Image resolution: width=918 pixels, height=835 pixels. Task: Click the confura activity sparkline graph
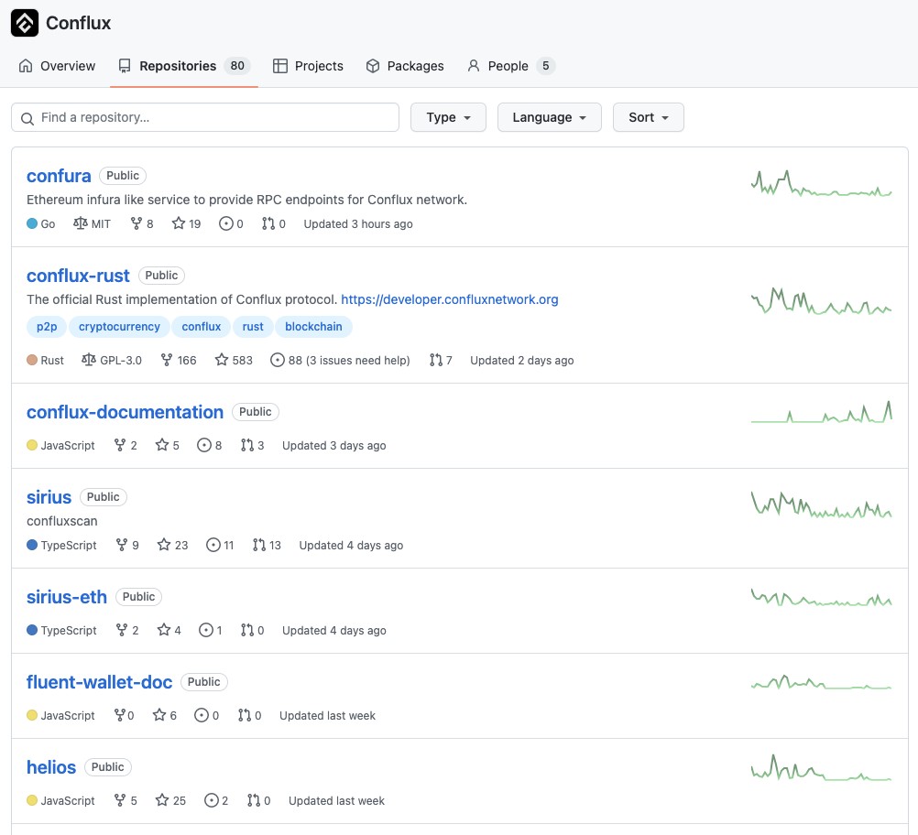click(x=822, y=183)
